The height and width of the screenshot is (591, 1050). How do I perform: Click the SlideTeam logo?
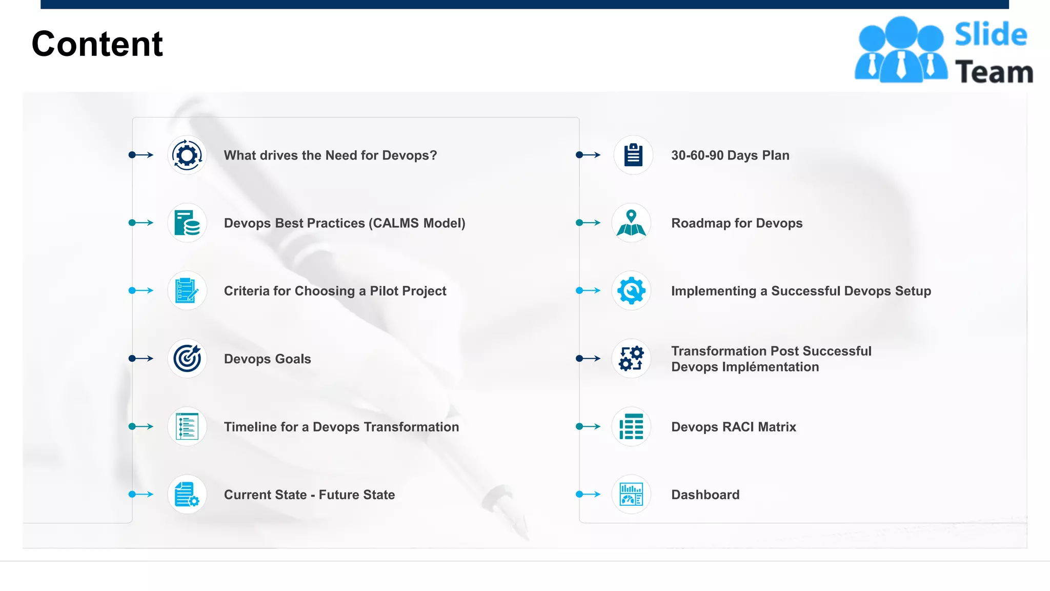coord(943,50)
